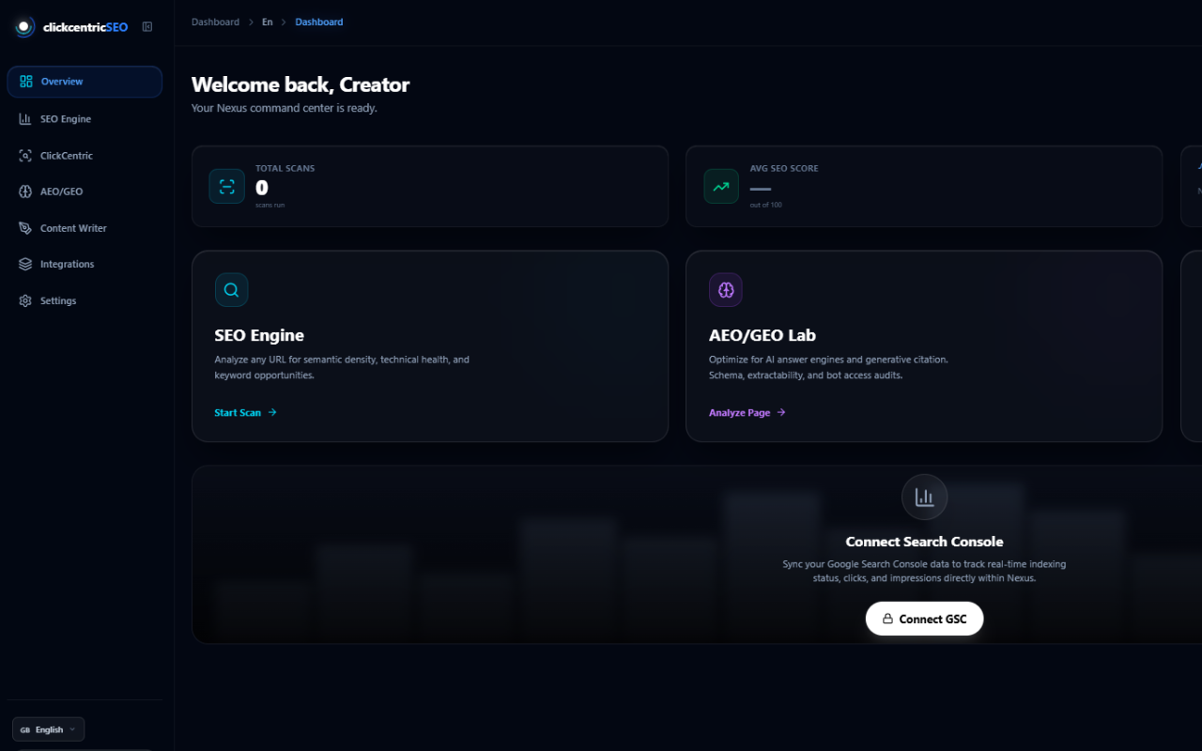Viewport: 1202px width, 751px height.
Task: Click the Total Scans label
Action: coord(285,168)
